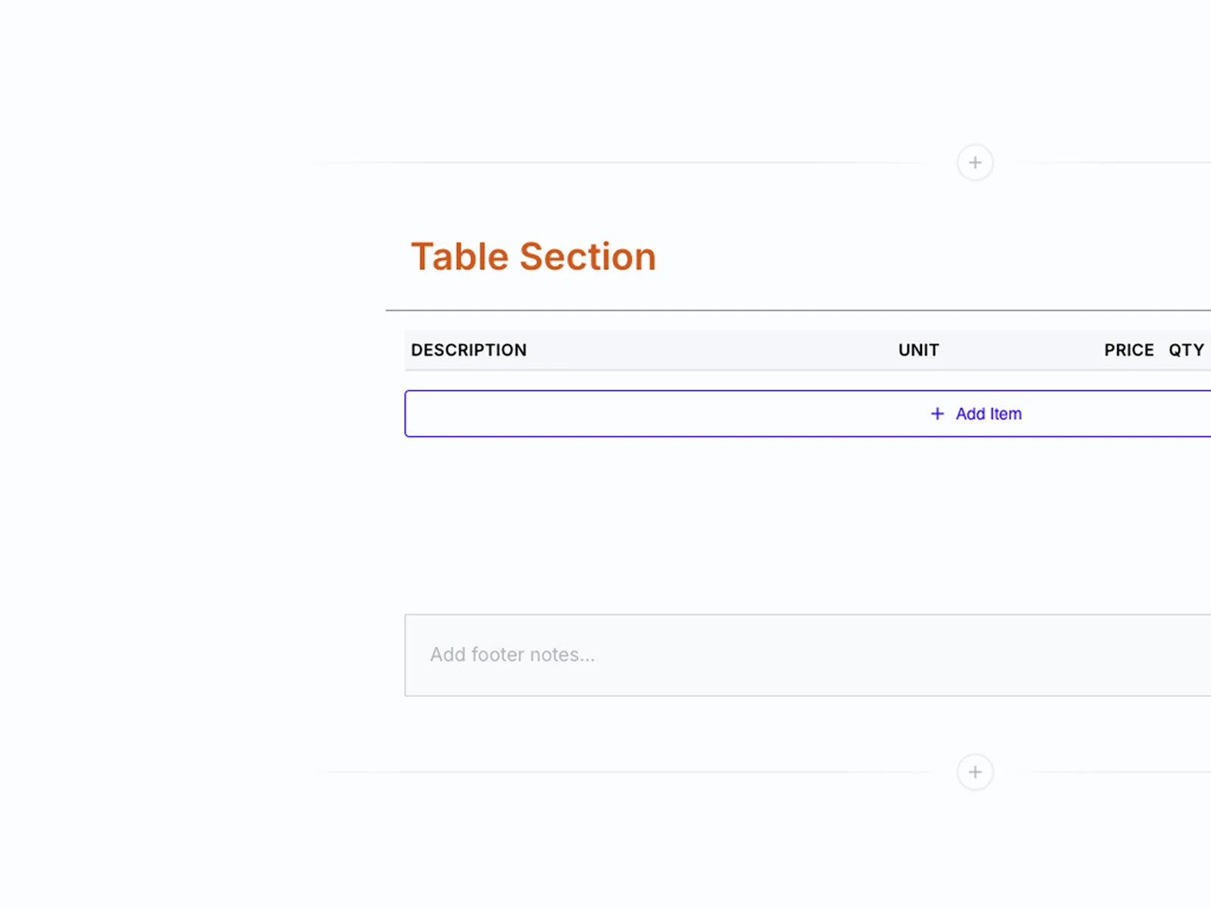
Task: Select the UNIT column header
Action: click(918, 350)
